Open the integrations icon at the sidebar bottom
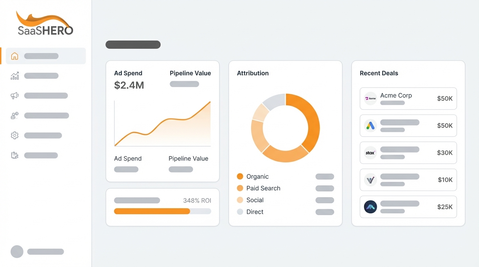 15,155
